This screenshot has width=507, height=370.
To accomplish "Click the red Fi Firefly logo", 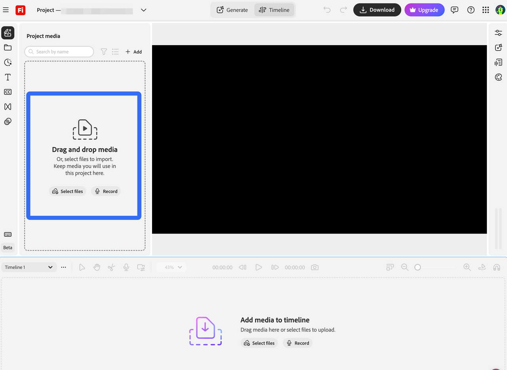I will point(20,10).
